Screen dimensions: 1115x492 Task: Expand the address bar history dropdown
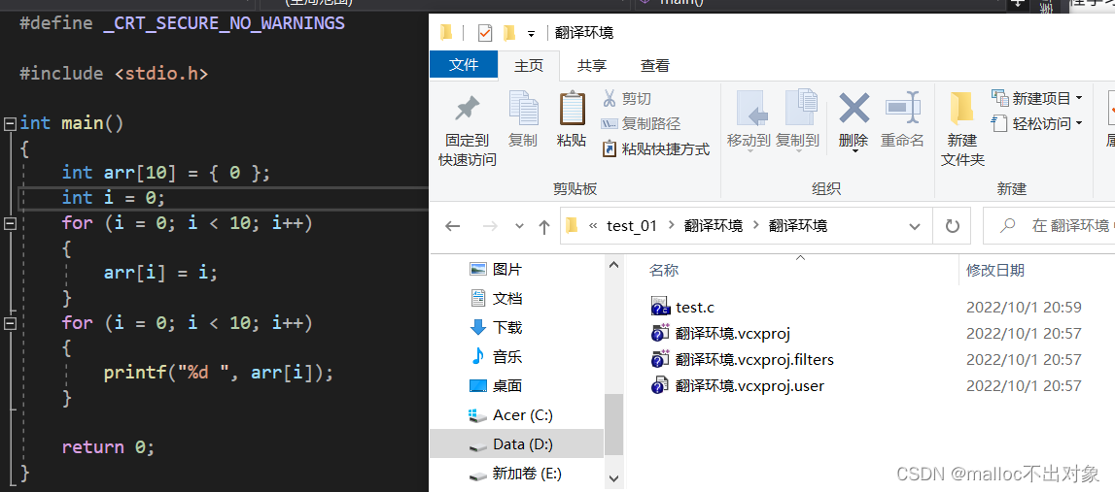[x=915, y=226]
